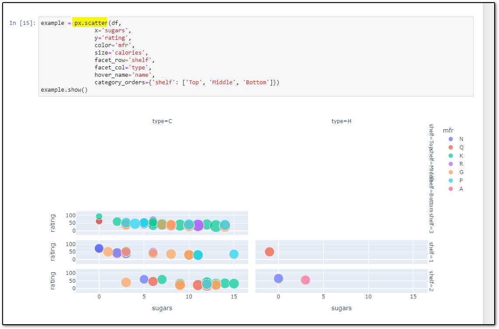Screen dimensions: 499x329
Task: Select the pink scatter point in bottom-right subplot
Action: [306, 280]
